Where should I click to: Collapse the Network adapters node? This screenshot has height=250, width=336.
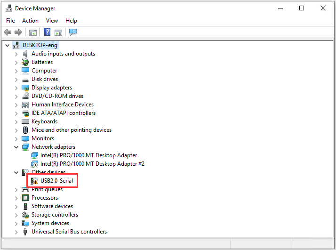16,147
